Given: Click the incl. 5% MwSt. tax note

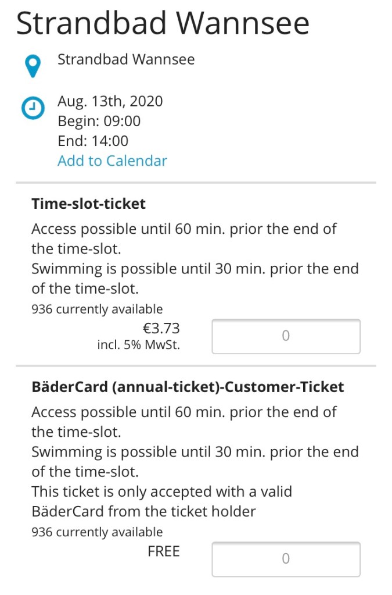Looking at the screenshot, I should coord(139,344).
